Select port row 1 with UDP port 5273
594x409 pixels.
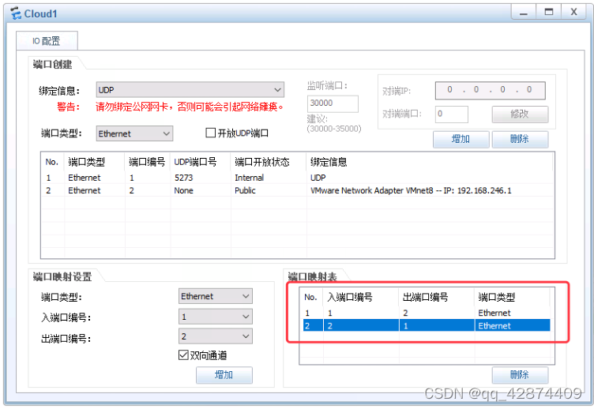[297, 178]
